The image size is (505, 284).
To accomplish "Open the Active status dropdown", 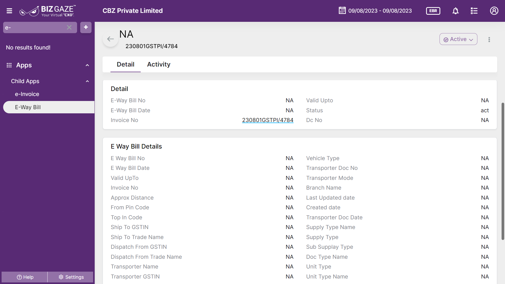I will pos(458,39).
